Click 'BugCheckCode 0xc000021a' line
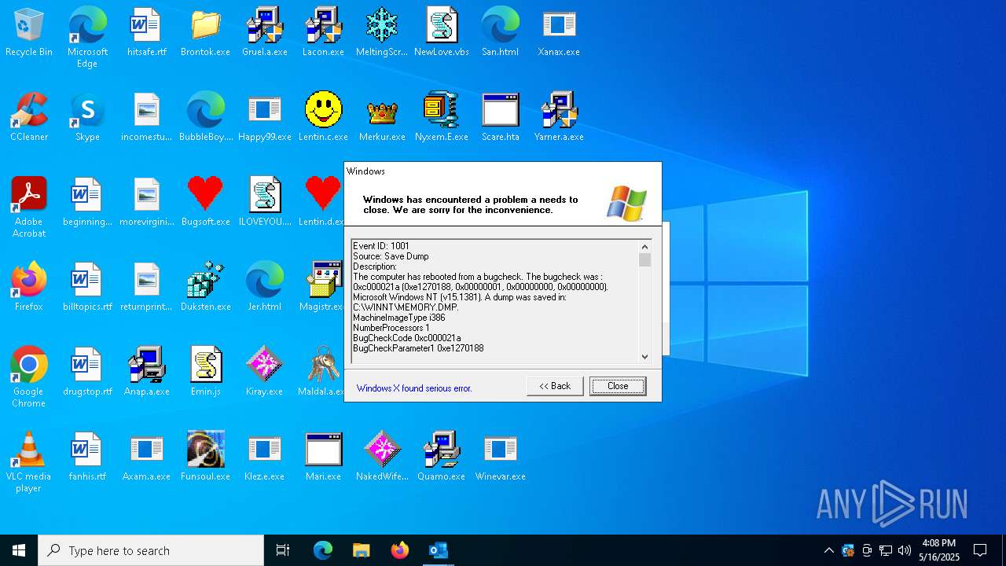 pyautogui.click(x=407, y=338)
